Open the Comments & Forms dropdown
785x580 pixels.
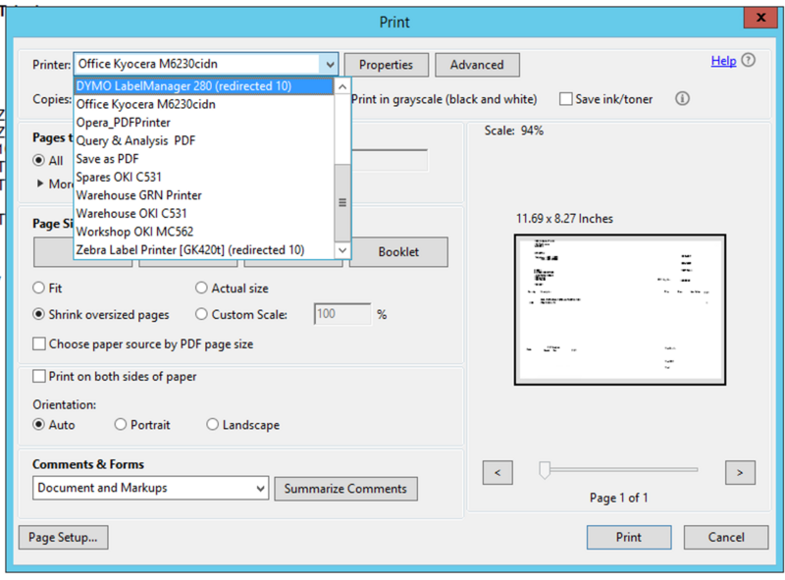[260, 488]
